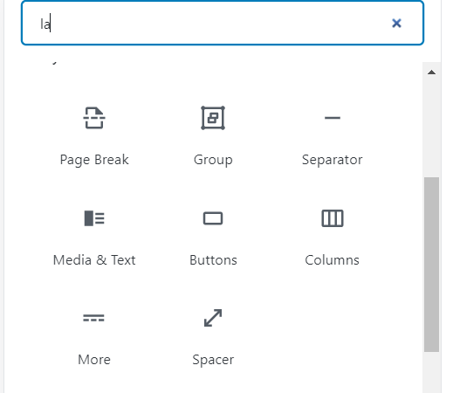This screenshot has width=453, height=393.
Task: Click the More label text
Action: click(x=94, y=360)
